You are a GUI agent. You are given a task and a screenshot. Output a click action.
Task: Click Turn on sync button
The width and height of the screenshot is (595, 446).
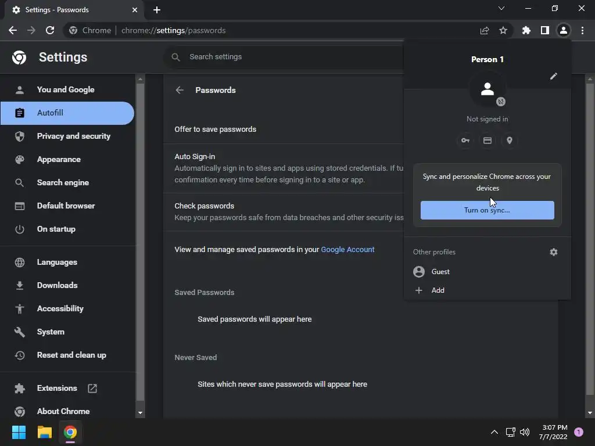coord(488,210)
